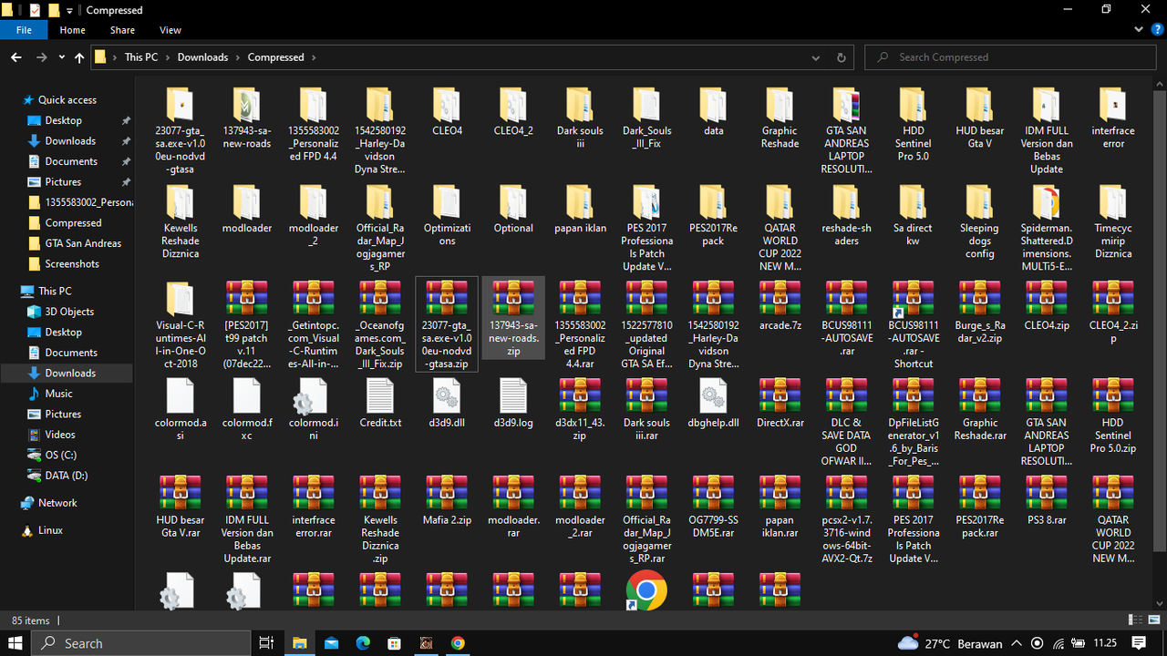This screenshot has height=656, width=1167.
Task: Refresh the Compressed folder view
Action: pos(841,57)
